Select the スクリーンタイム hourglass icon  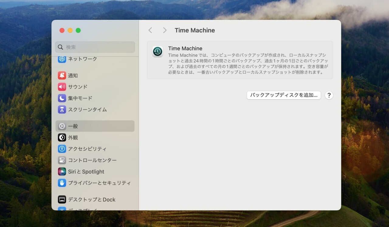tap(62, 109)
